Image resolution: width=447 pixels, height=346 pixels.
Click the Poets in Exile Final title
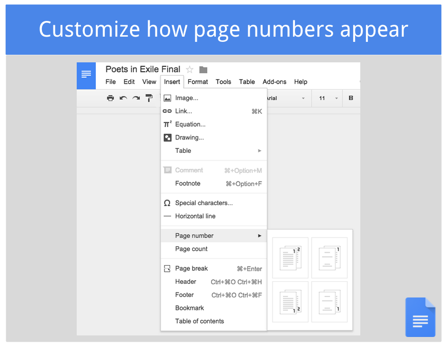tap(142, 69)
